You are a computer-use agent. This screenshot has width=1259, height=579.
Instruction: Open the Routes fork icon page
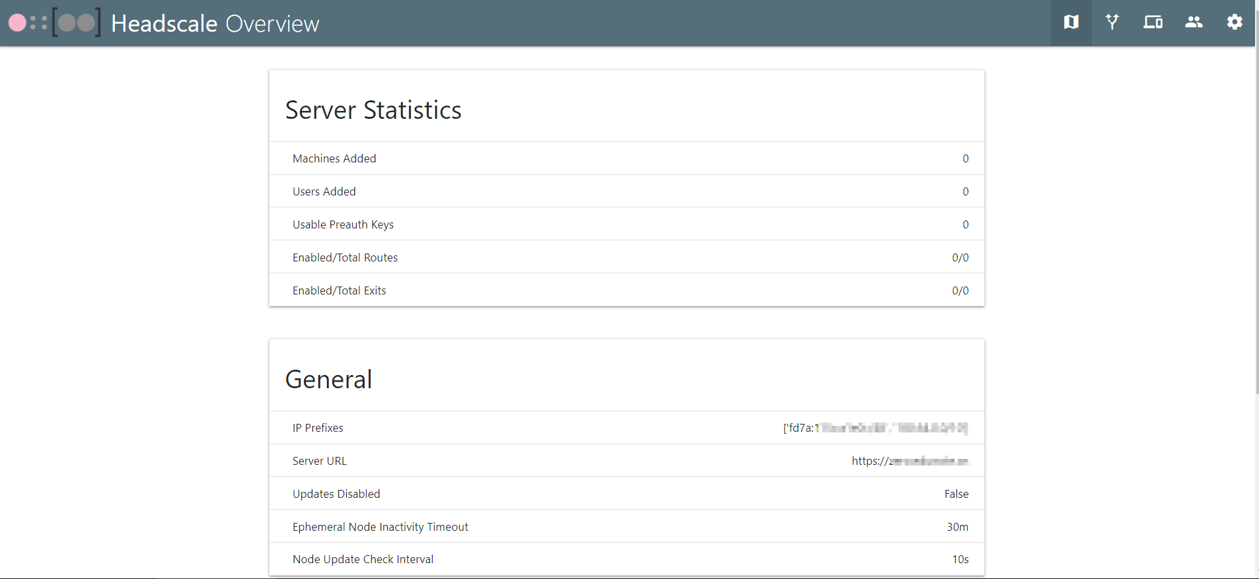tap(1112, 22)
